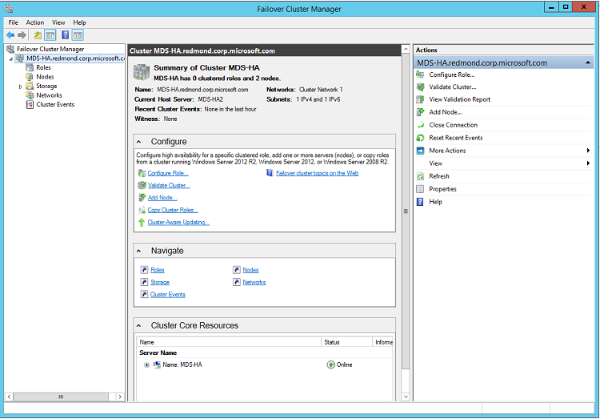Click the Copy Cluster Roles icon
This screenshot has height=419, width=600.
tap(142, 210)
